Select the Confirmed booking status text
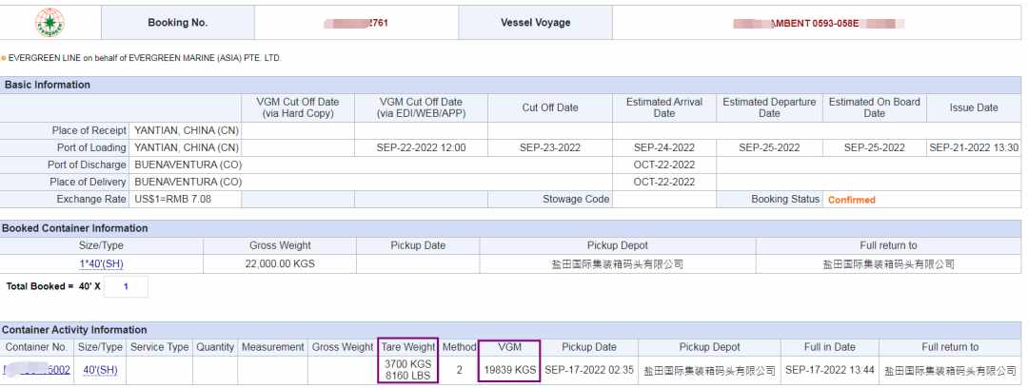 [852, 200]
